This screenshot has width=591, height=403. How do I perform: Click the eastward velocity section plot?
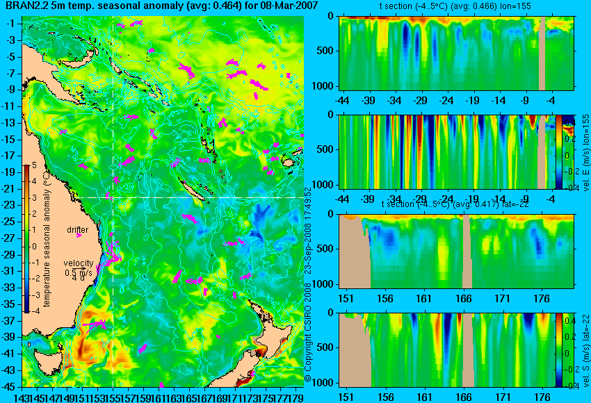click(447, 151)
